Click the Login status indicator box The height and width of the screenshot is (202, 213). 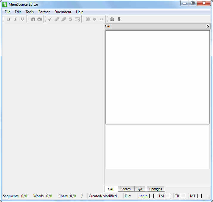coord(151,196)
